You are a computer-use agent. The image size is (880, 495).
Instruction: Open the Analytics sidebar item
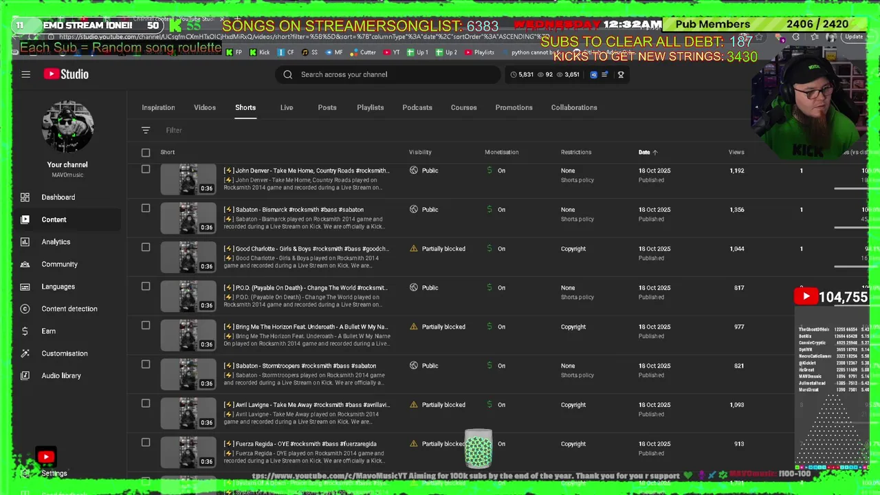tap(56, 242)
